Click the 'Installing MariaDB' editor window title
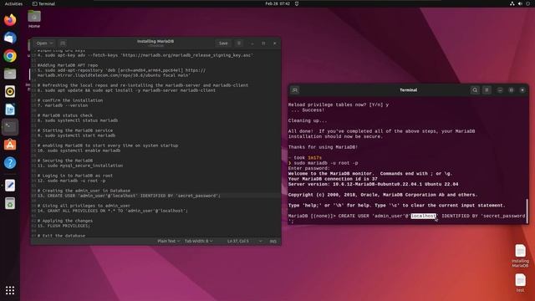Screen dimensions: 535x301 [x=155, y=41]
